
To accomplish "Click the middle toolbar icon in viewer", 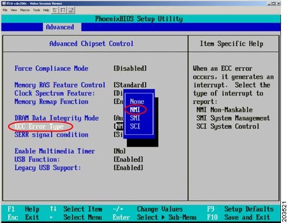I will point(63,10).
